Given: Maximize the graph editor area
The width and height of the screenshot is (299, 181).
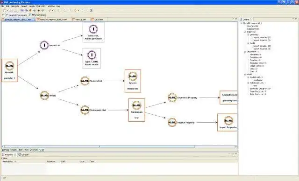Looking at the screenshot, I should coord(236,19).
